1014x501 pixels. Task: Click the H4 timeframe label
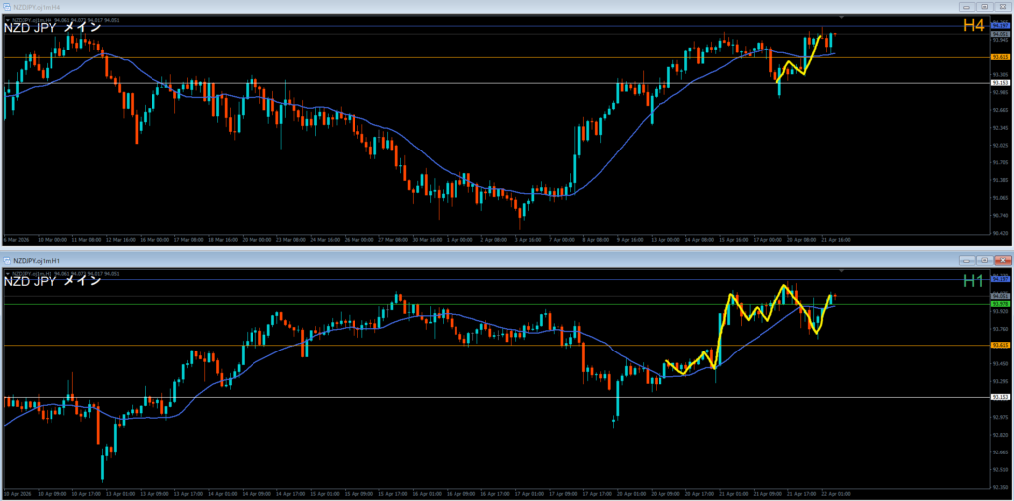[974, 25]
